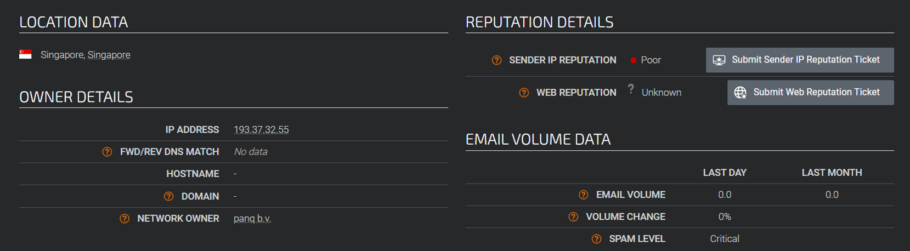
Task: Click the Spam Level help icon
Action: [x=596, y=239]
